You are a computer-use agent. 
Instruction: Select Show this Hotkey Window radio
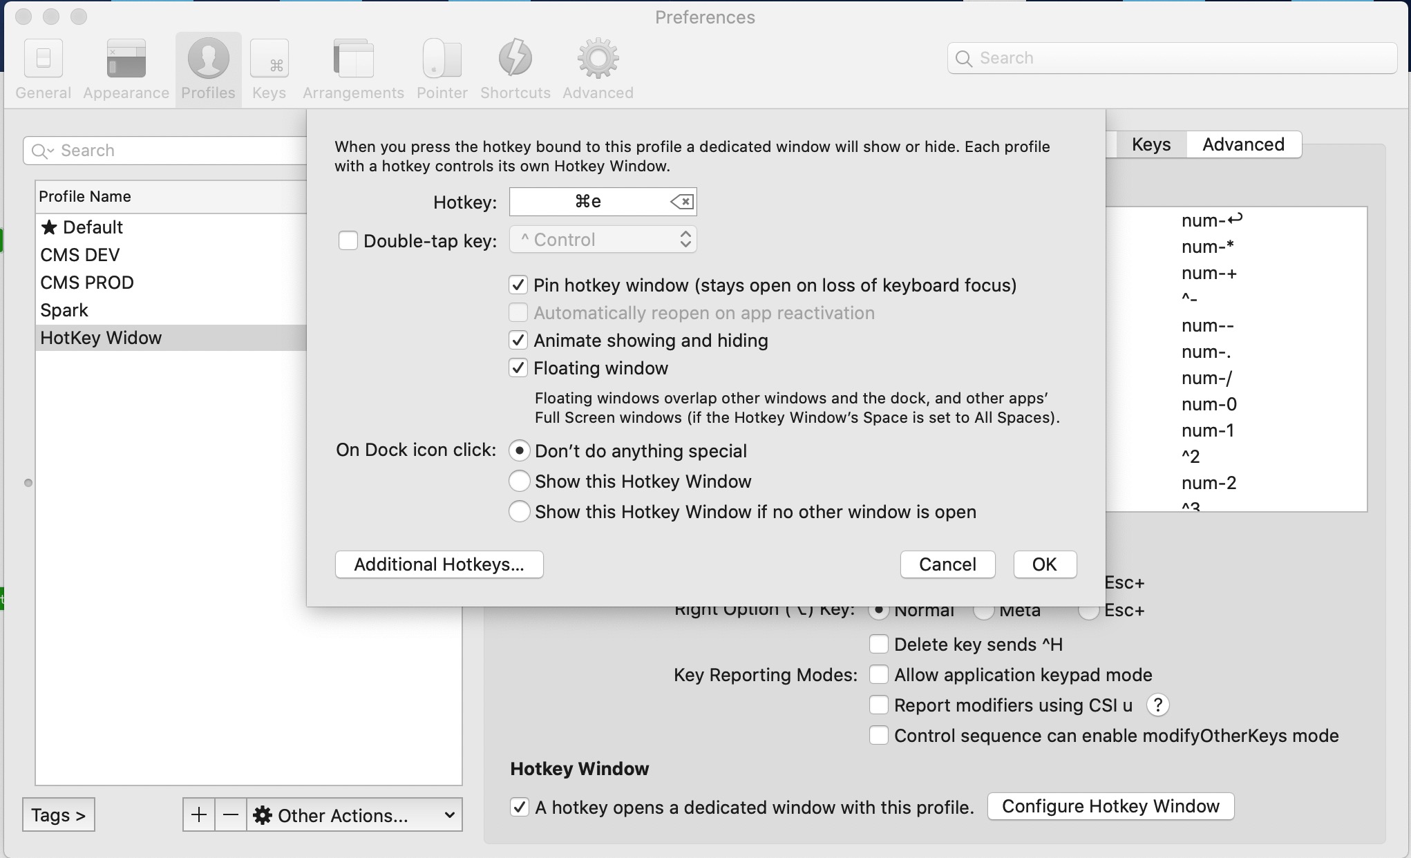point(519,481)
